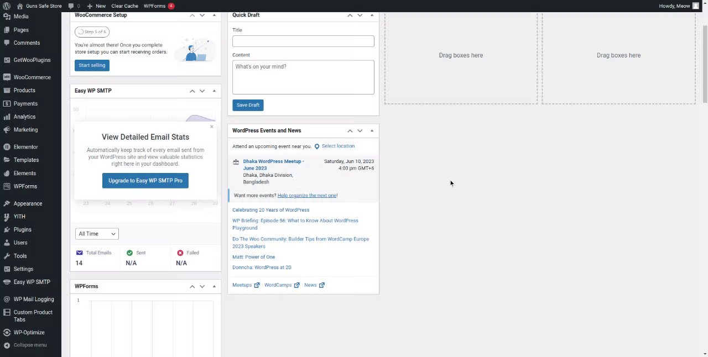Click the Marketing megaphone icon

tap(7, 130)
